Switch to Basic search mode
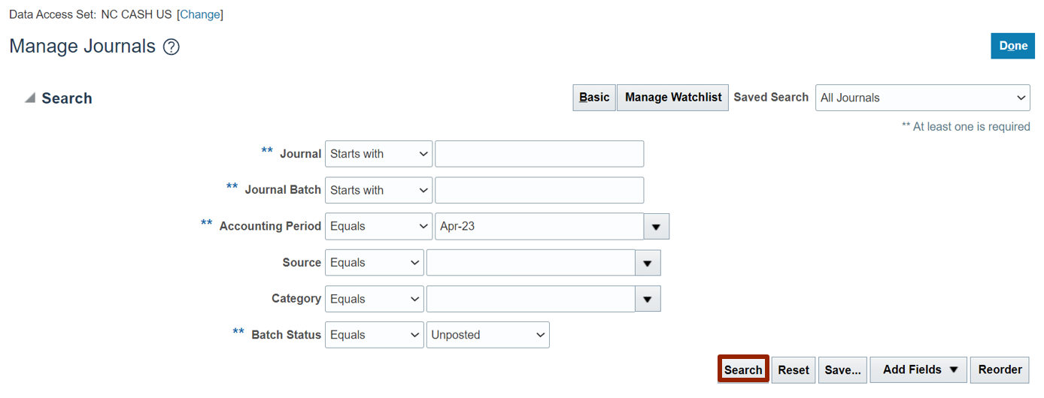Image resolution: width=1044 pixels, height=398 pixels. click(594, 98)
